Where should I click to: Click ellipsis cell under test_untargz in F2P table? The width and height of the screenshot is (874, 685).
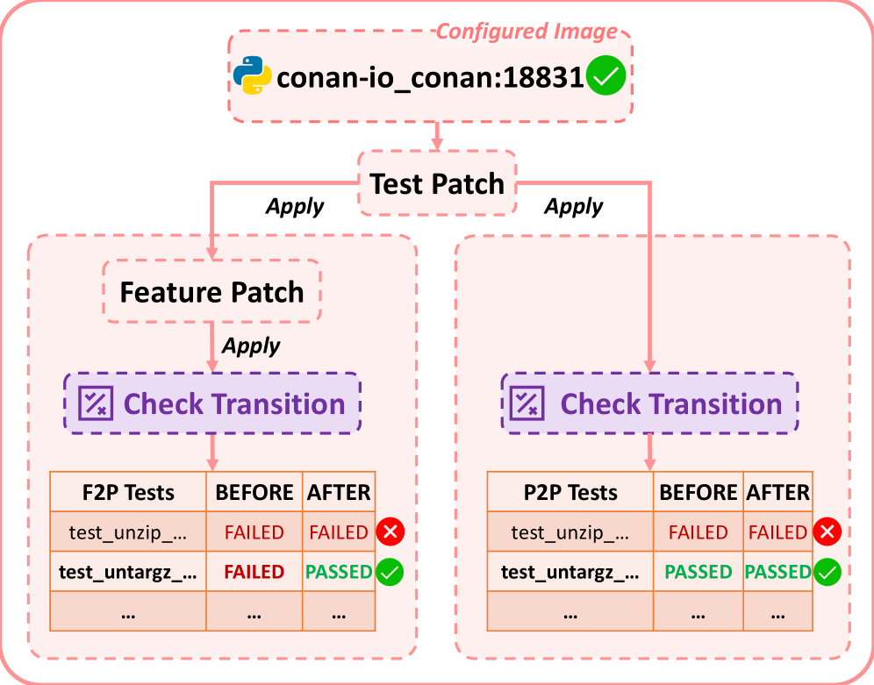[x=128, y=611]
